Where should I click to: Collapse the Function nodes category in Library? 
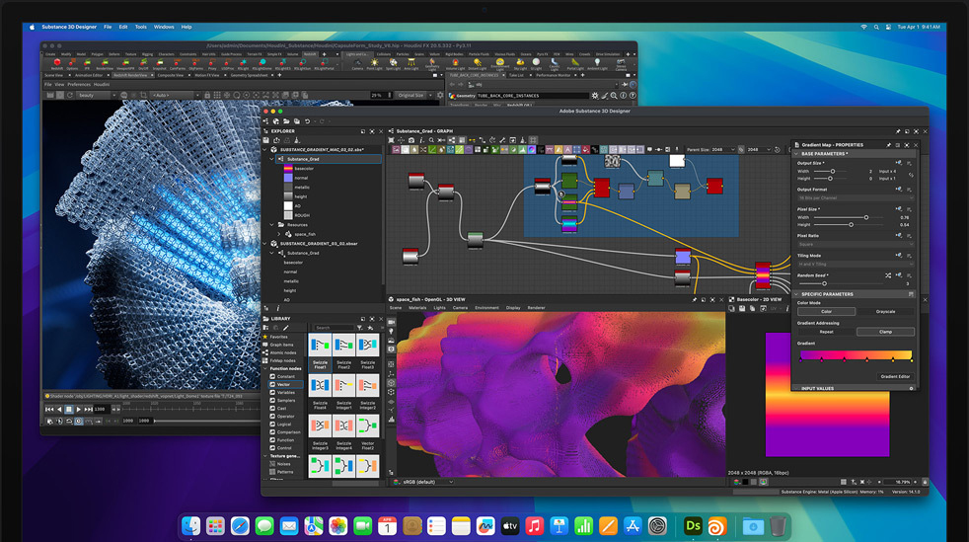(x=265, y=368)
